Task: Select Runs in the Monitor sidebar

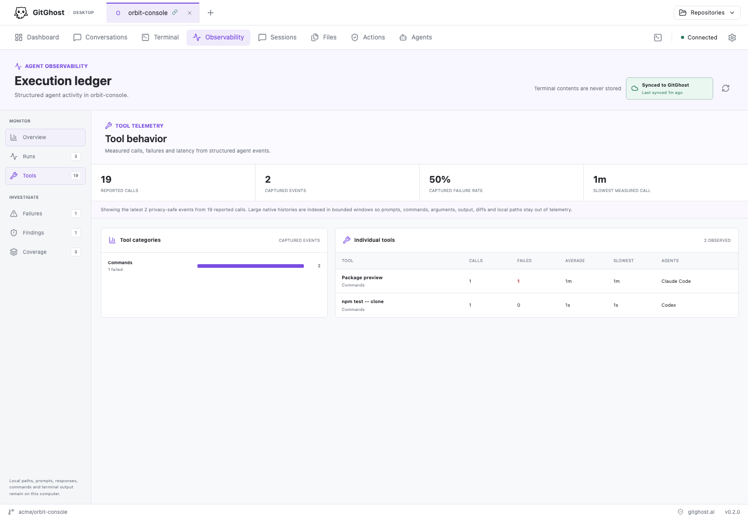Action: (x=45, y=156)
